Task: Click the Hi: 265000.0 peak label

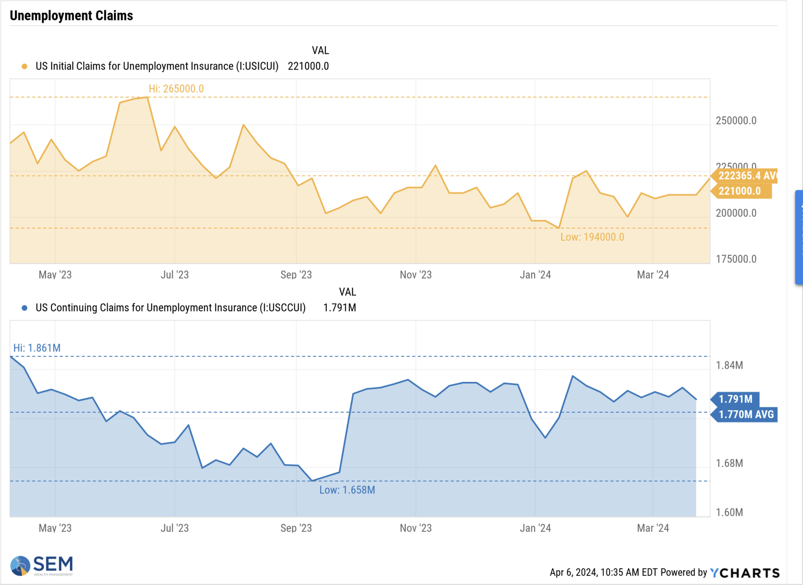Action: tap(176, 89)
